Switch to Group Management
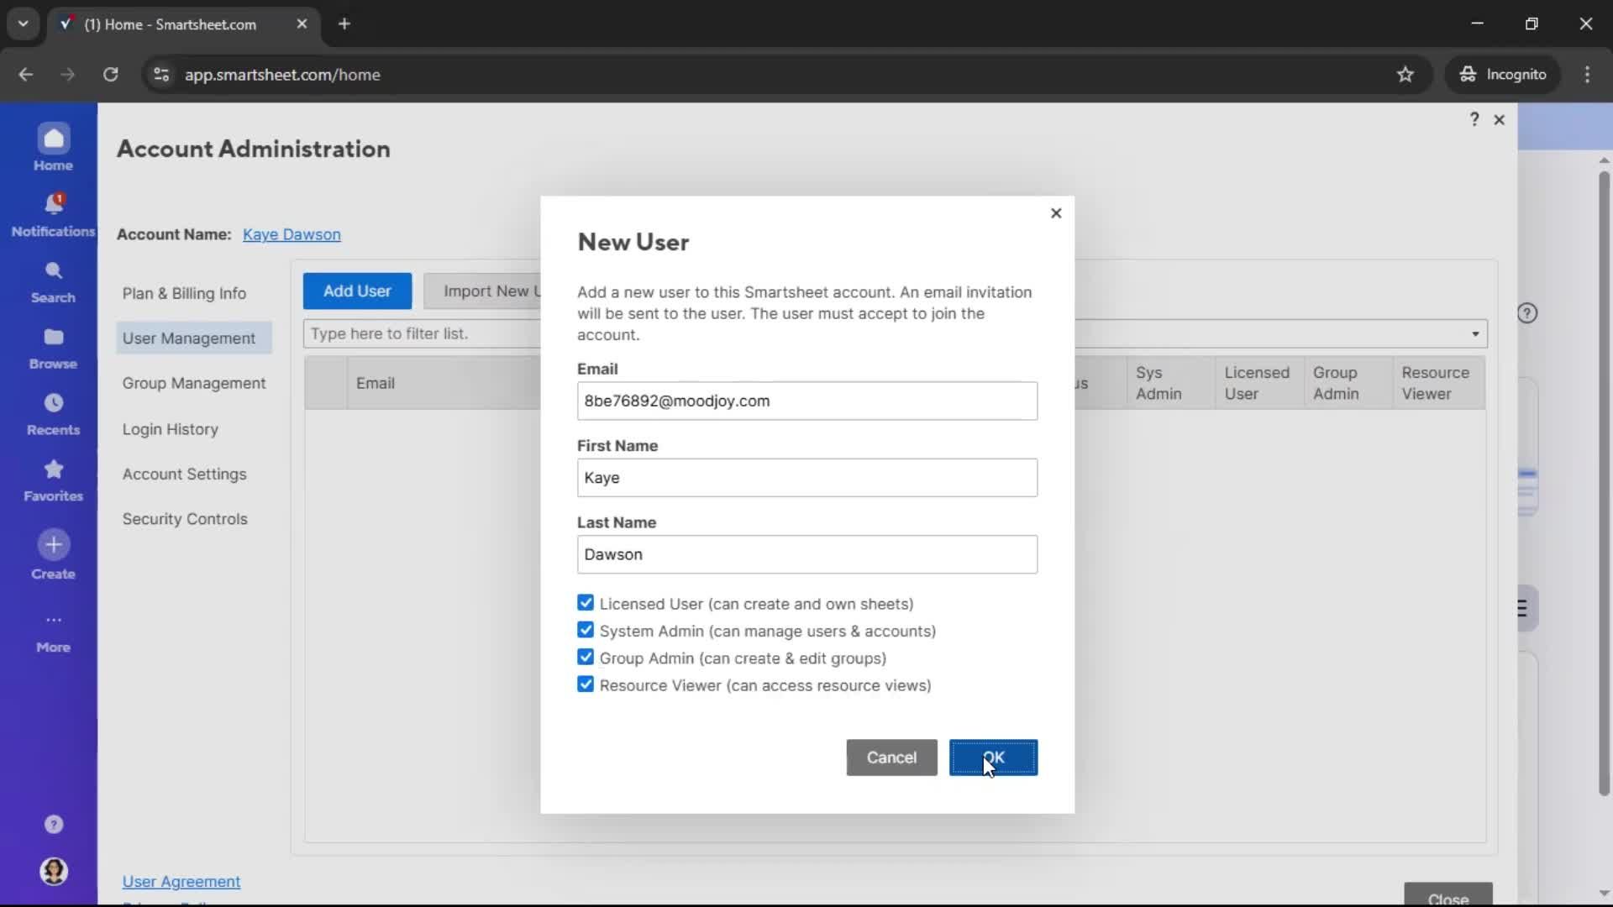This screenshot has width=1613, height=907. coord(194,383)
